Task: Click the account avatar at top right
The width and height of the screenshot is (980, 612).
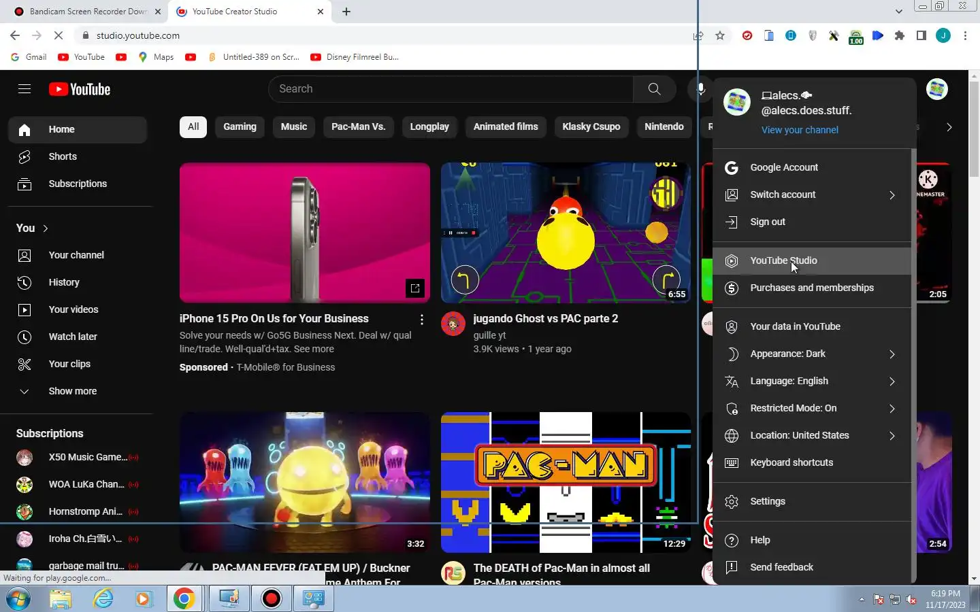Action: [937, 89]
